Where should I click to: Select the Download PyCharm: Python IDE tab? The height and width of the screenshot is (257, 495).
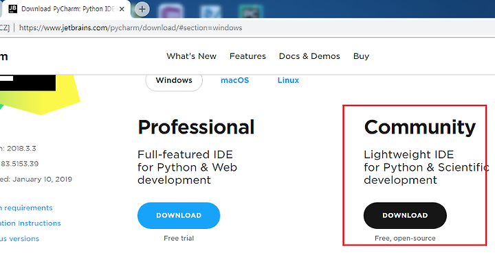point(65,9)
